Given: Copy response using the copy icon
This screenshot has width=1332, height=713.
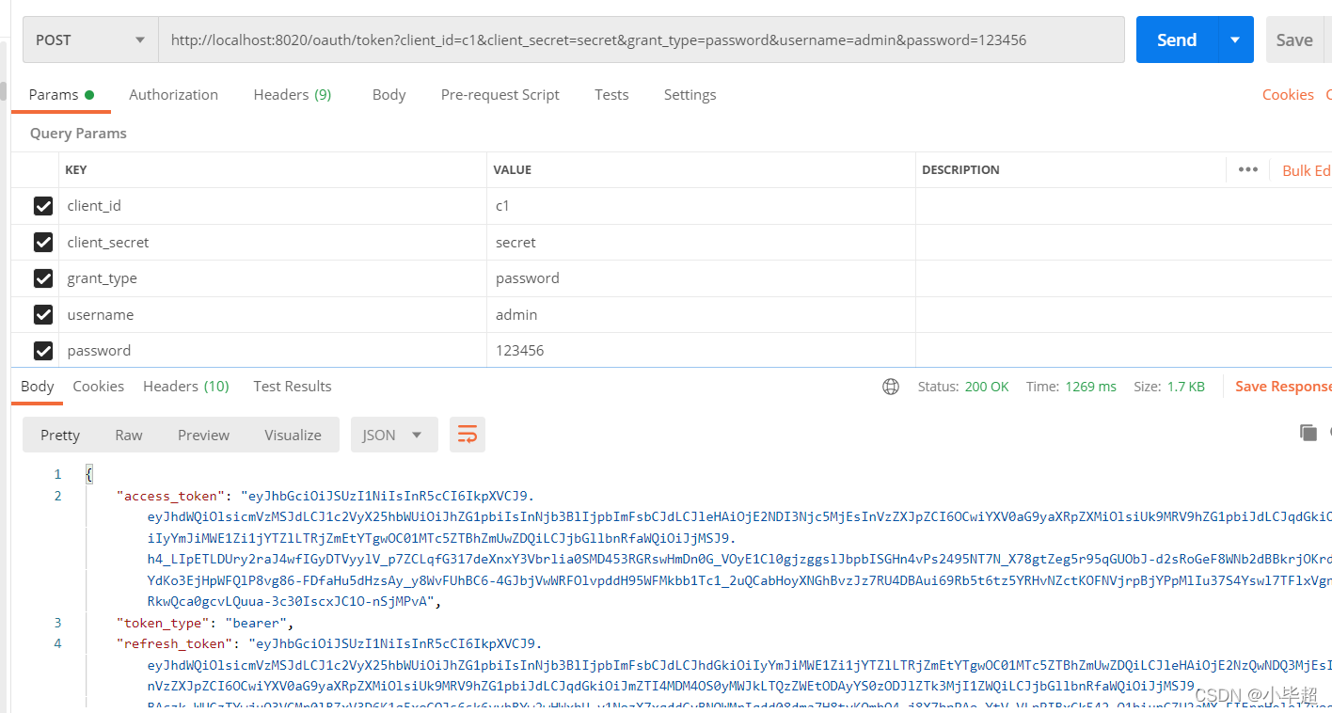Looking at the screenshot, I should coord(1308,433).
